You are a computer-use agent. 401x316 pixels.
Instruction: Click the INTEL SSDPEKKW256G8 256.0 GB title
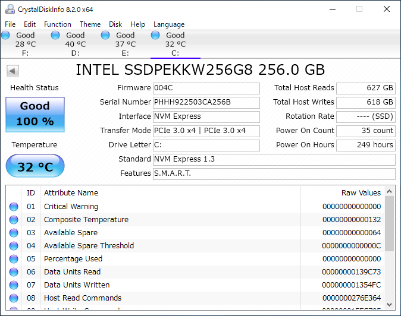[200, 69]
